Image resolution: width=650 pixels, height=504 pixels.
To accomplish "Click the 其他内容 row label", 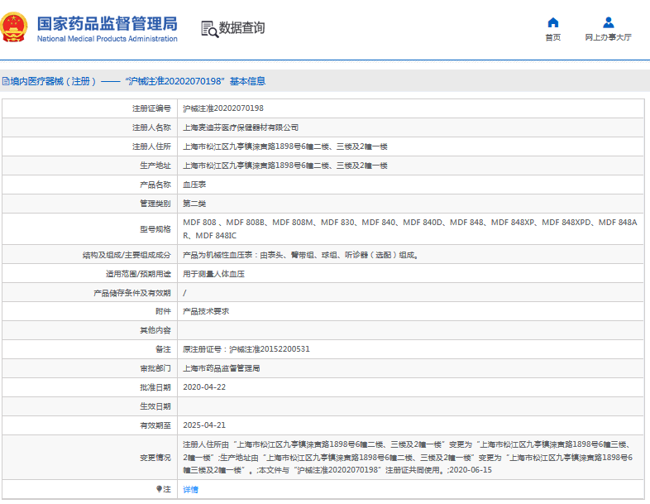I will point(155,330).
